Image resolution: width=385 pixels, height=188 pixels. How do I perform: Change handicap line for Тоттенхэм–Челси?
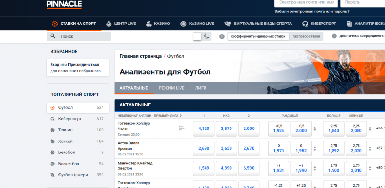pos(315,129)
